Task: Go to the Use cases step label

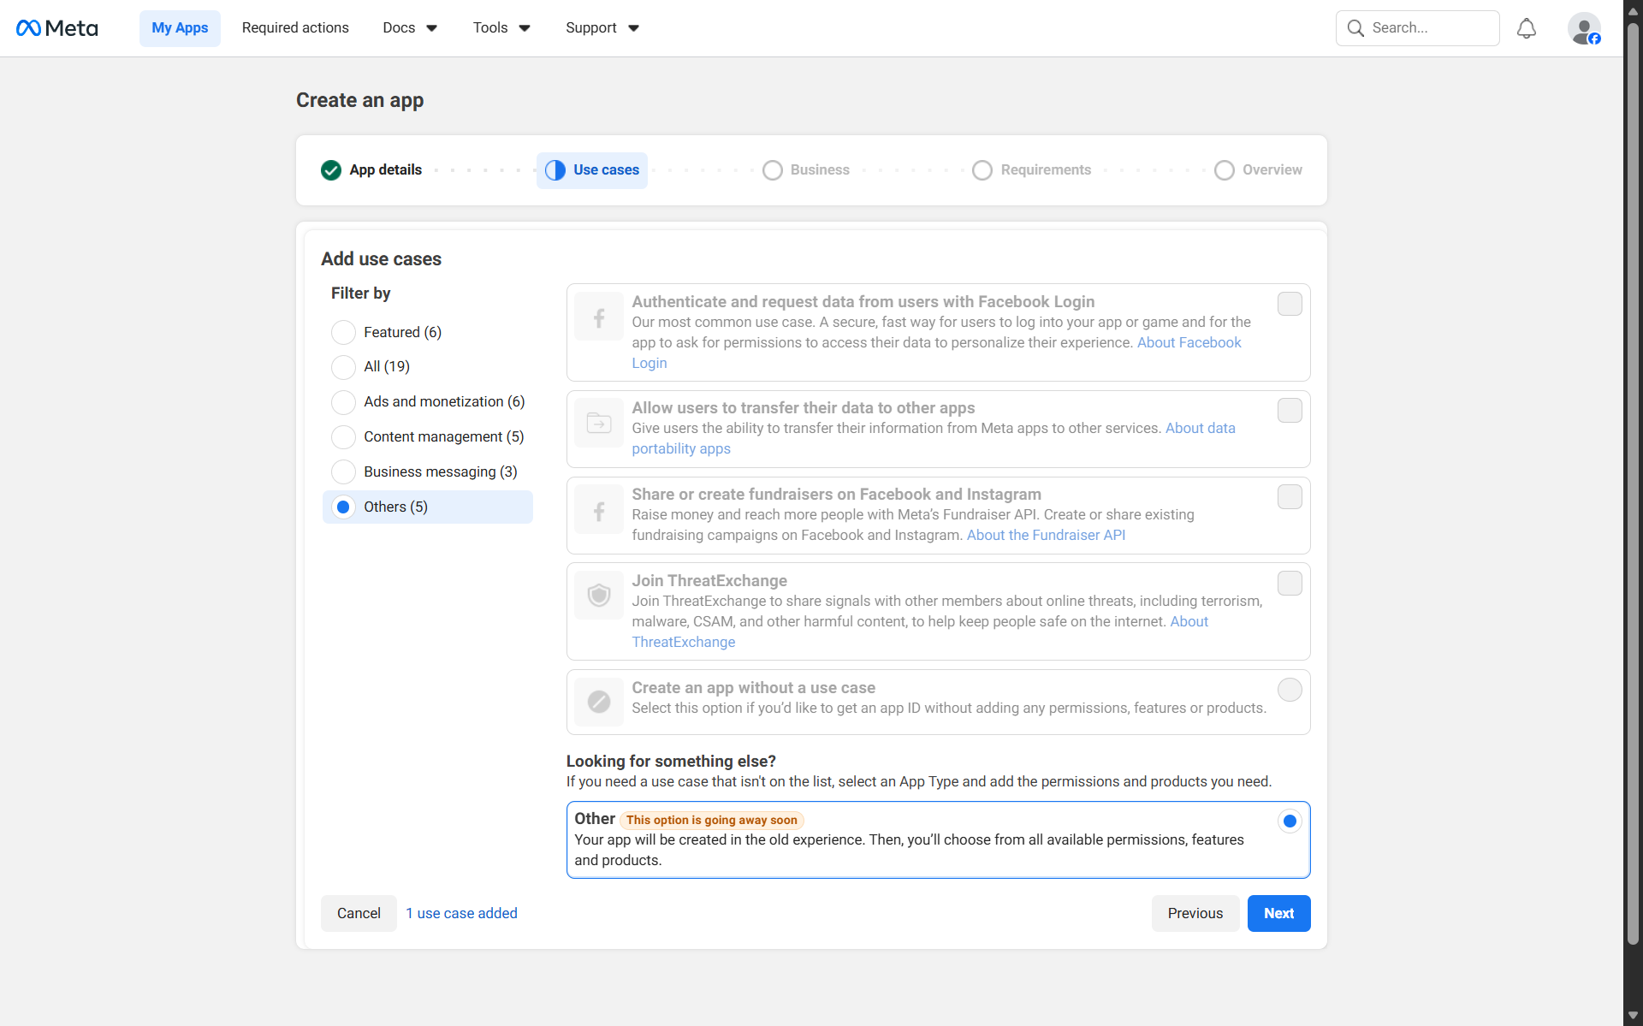Action: (x=606, y=170)
